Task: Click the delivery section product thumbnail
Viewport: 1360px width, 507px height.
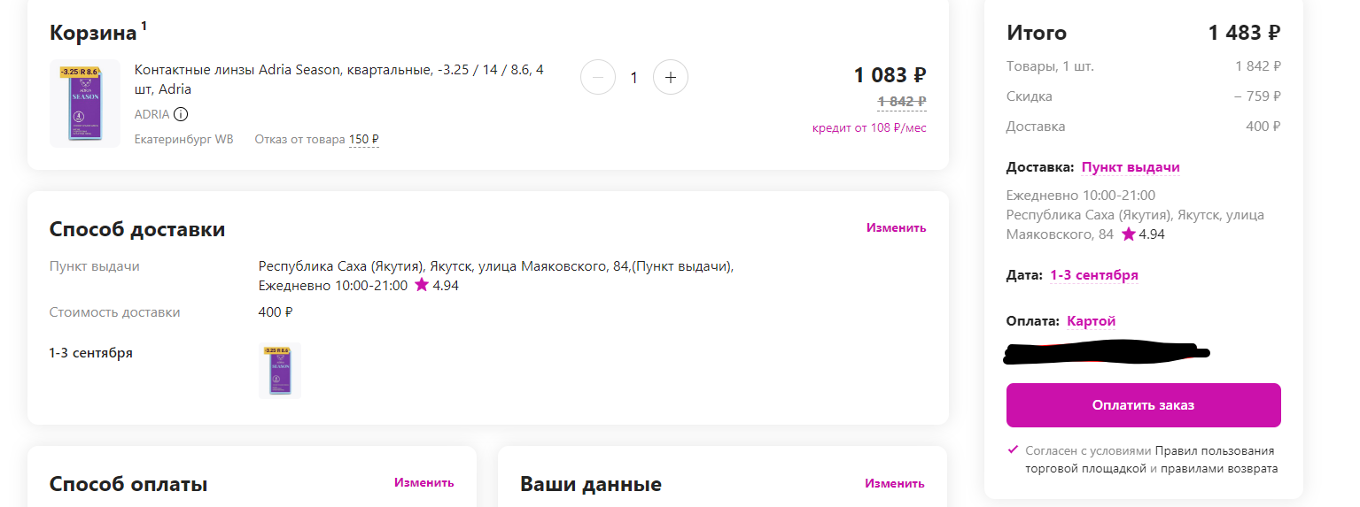Action: pyautogui.click(x=280, y=371)
